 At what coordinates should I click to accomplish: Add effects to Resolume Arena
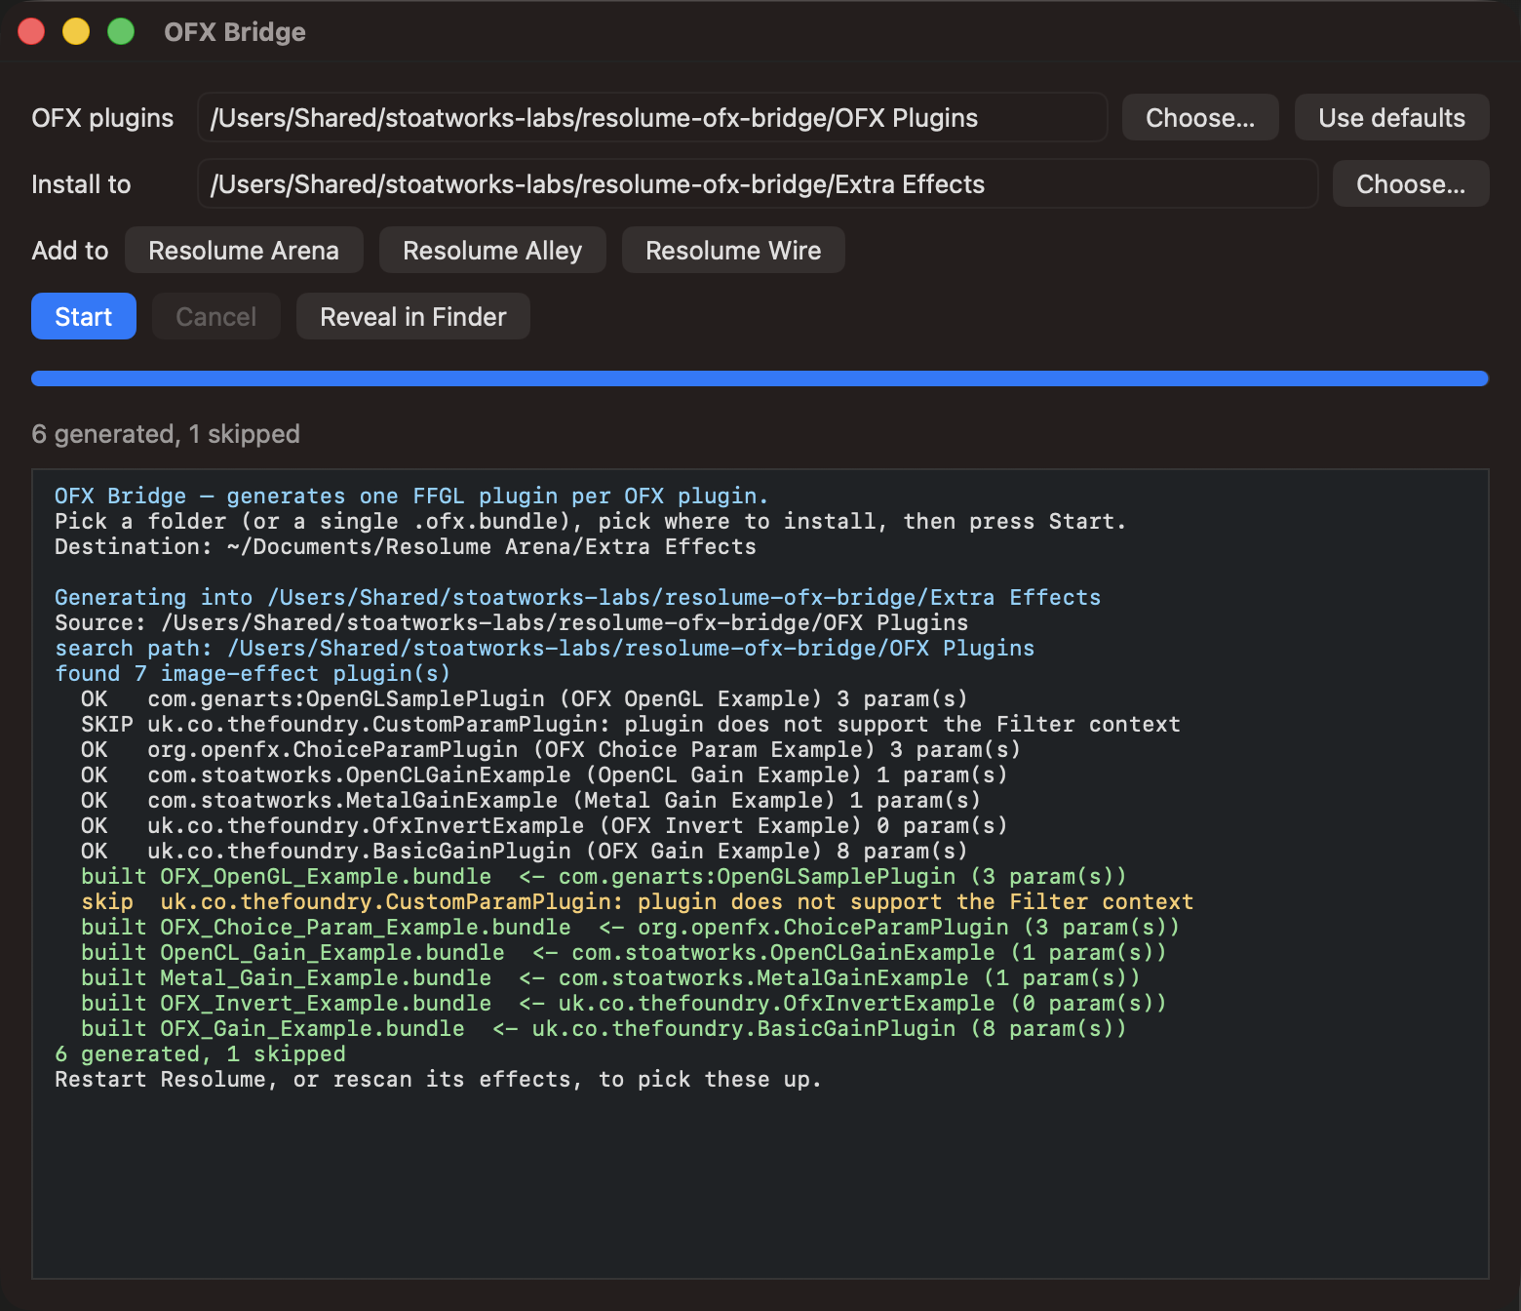tap(244, 250)
